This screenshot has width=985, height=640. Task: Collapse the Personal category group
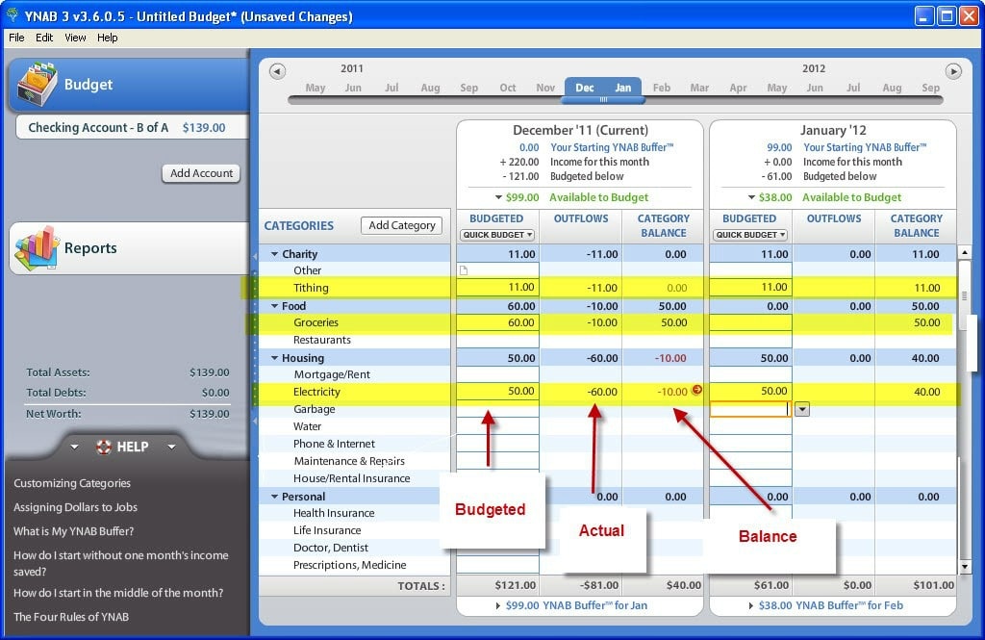272,497
